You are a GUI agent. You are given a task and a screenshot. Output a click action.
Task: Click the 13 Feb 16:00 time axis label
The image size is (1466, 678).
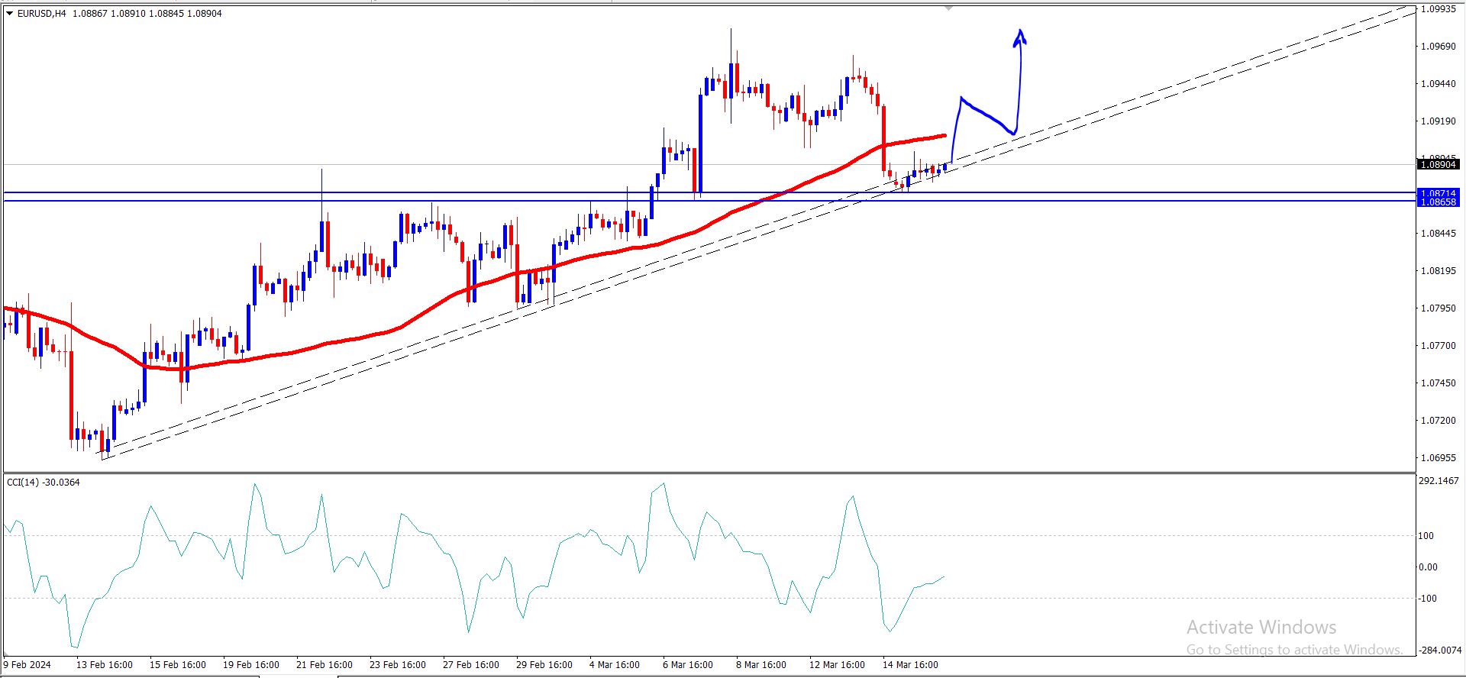point(105,665)
